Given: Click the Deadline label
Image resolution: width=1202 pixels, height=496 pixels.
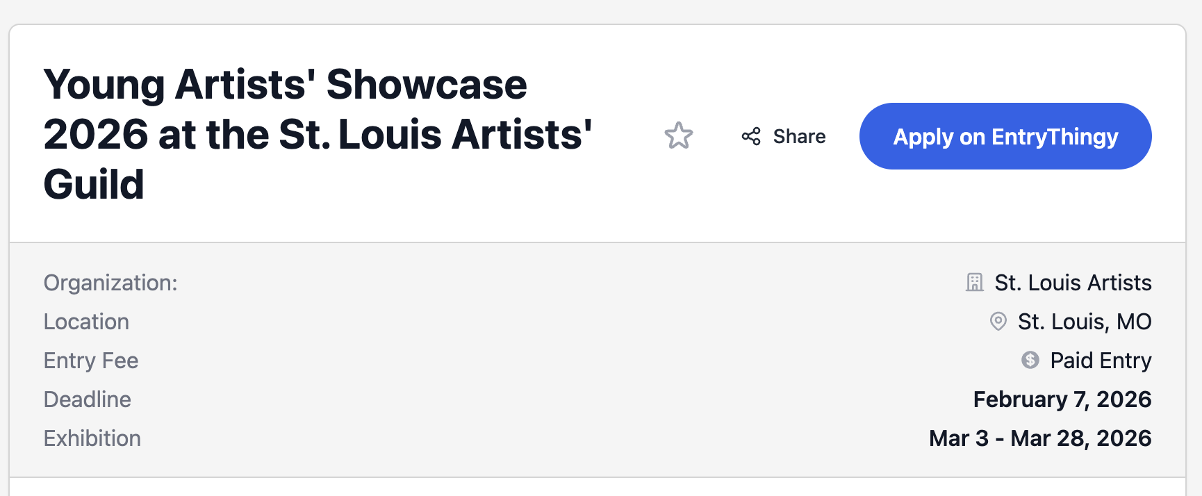Looking at the screenshot, I should tap(88, 399).
